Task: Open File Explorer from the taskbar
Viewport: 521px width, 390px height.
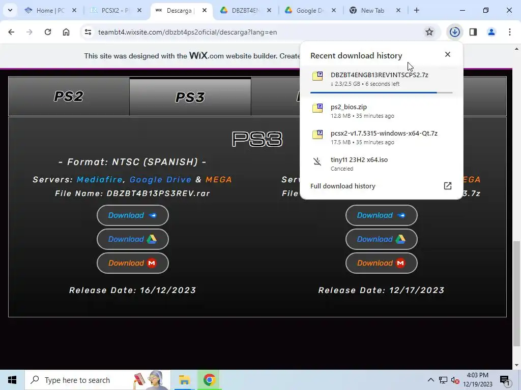Action: pyautogui.click(x=184, y=380)
